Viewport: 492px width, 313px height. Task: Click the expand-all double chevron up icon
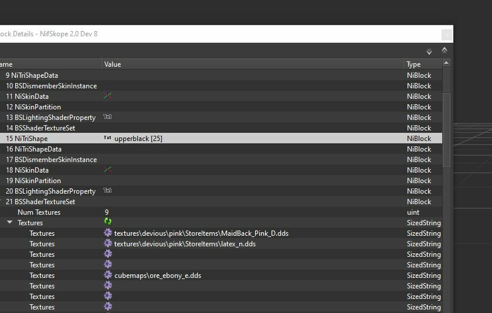[x=445, y=50]
